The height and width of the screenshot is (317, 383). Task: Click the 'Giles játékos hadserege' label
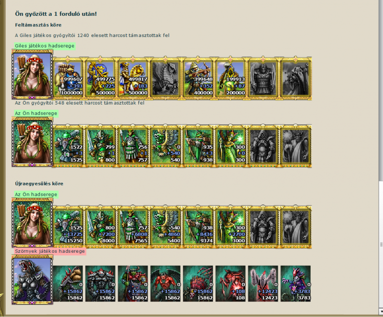(45, 46)
